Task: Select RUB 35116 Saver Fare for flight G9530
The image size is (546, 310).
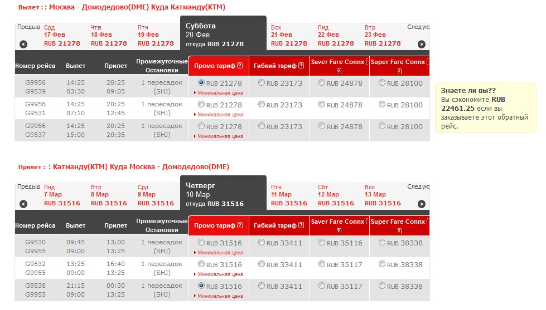Action: click(322, 243)
